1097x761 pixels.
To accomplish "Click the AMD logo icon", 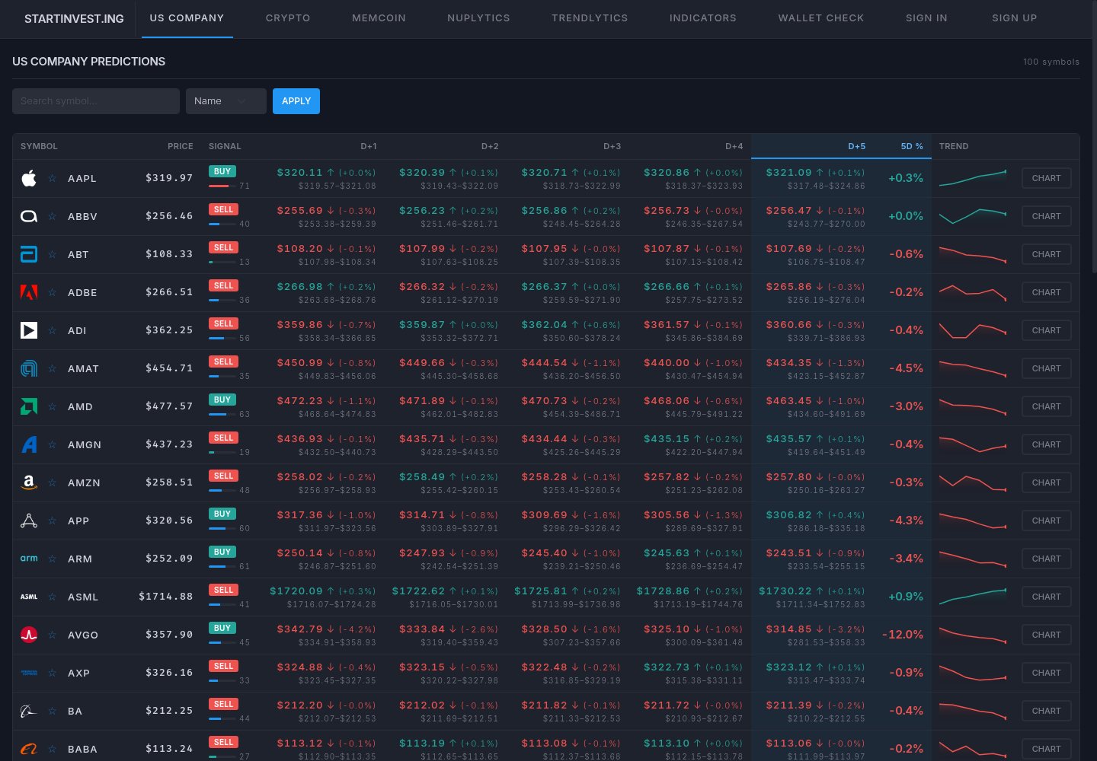I will pyautogui.click(x=29, y=406).
